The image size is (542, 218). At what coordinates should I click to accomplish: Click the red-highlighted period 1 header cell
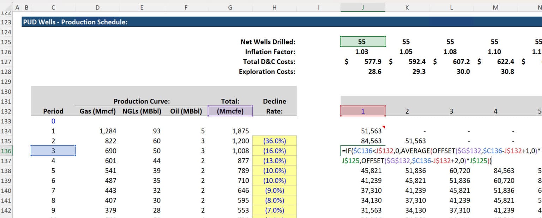363,111
